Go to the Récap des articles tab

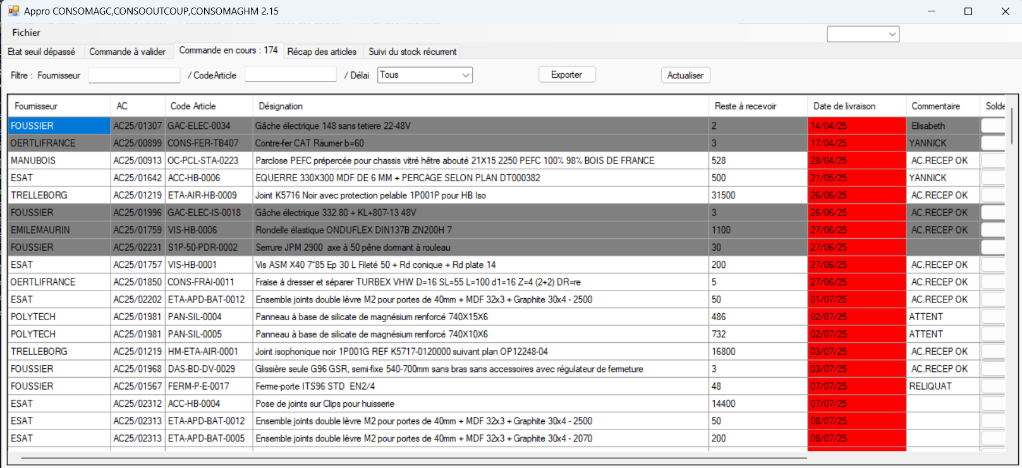tap(322, 52)
